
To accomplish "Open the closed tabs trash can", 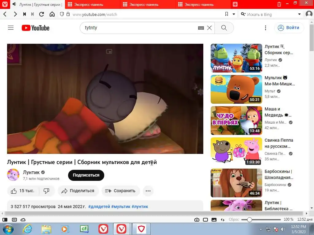I will [x=279, y=4].
